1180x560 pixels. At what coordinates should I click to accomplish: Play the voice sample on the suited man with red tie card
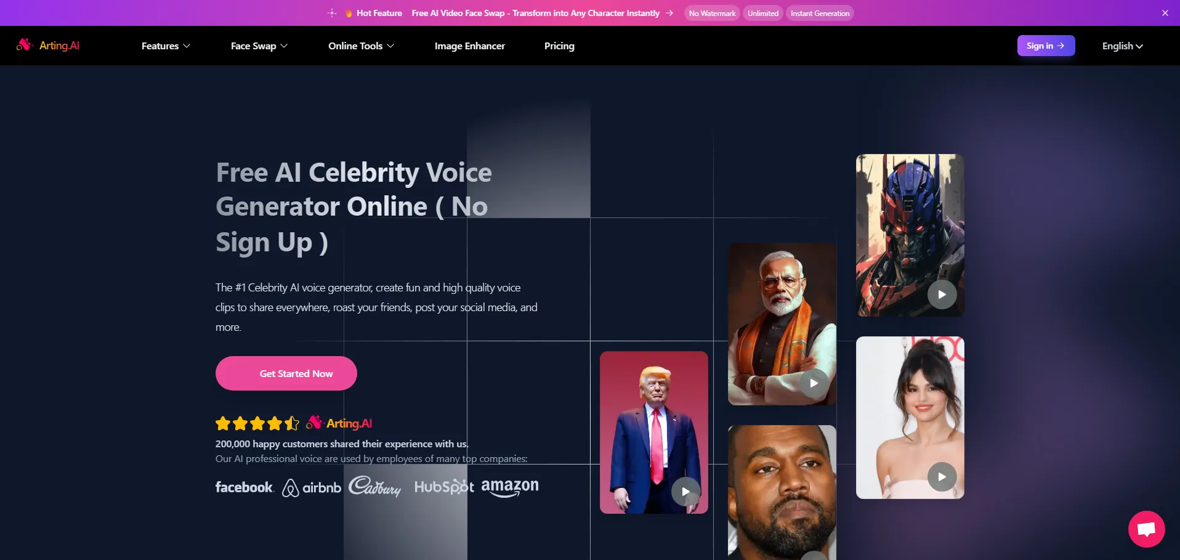[685, 492]
